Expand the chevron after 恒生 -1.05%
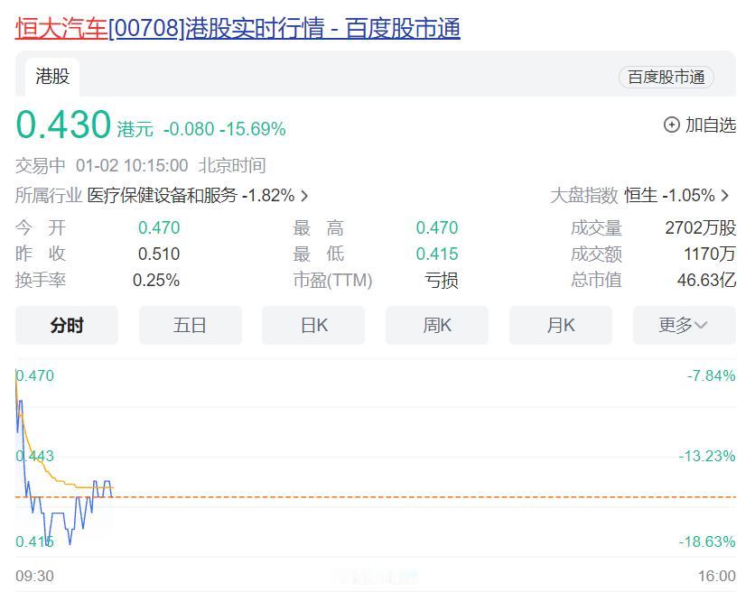 point(725,196)
